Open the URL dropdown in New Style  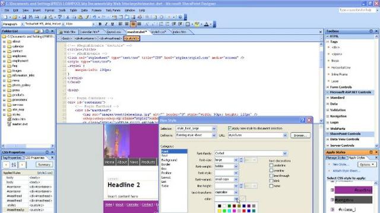(285, 135)
